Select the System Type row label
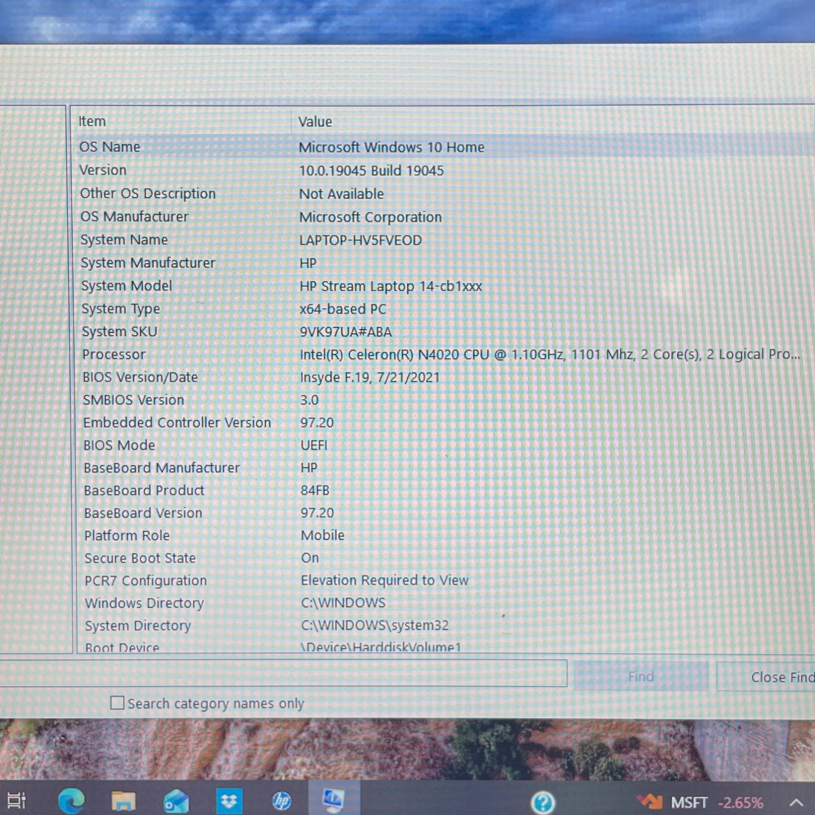 coord(121,309)
